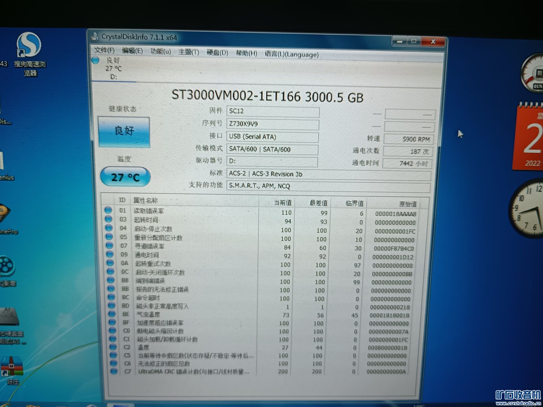Click the transfer mode field SATA/600

click(272, 150)
